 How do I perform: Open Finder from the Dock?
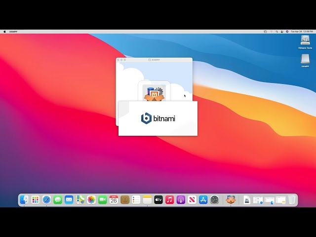pyautogui.click(x=24, y=200)
